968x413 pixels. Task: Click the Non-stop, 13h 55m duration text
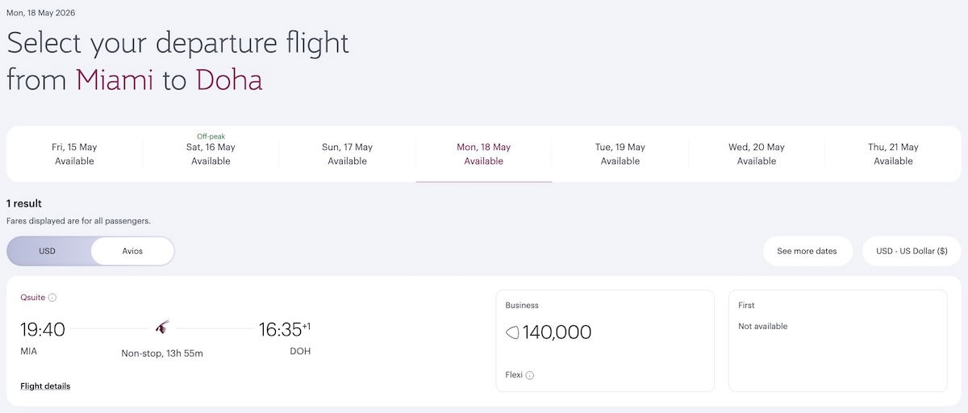162,353
